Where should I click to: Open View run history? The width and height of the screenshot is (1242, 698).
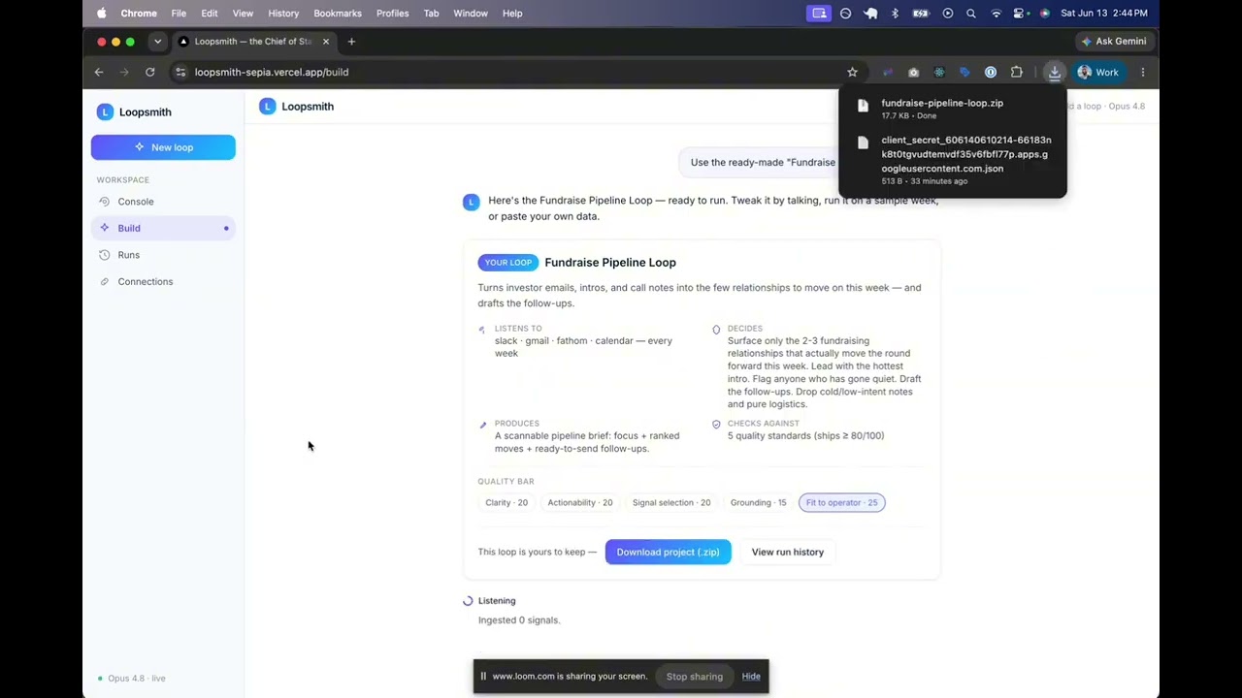pos(787,552)
